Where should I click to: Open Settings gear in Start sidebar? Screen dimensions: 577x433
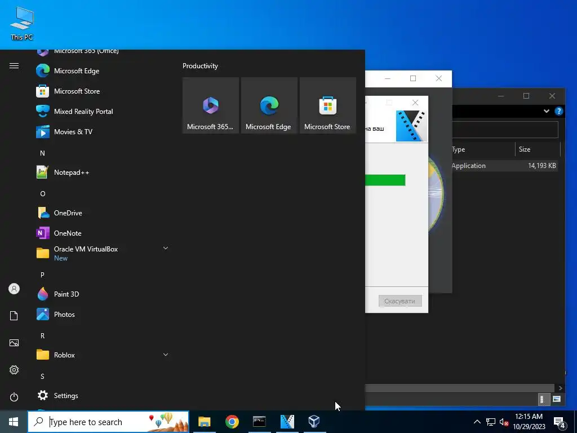point(14,370)
